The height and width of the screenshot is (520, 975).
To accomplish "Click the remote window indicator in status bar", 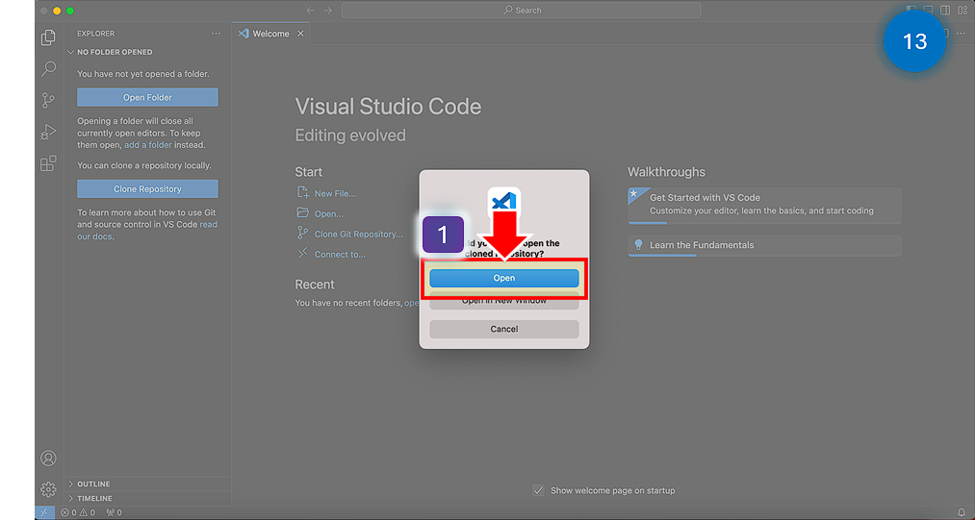I will 44,512.
